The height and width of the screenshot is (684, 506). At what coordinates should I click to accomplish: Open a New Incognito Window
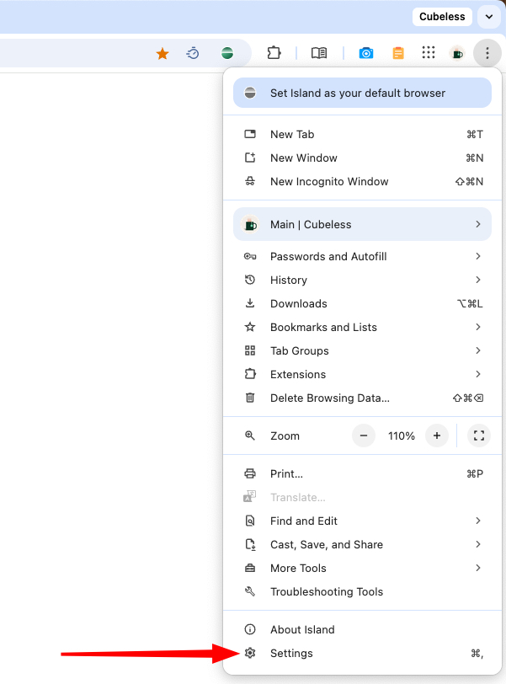tap(362, 181)
